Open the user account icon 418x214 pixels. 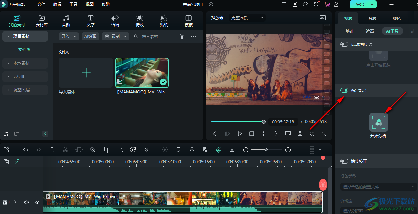pyautogui.click(x=336, y=4)
